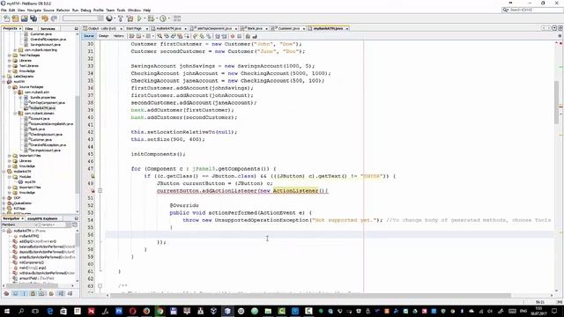Open the Debug menu

click(85, 10)
